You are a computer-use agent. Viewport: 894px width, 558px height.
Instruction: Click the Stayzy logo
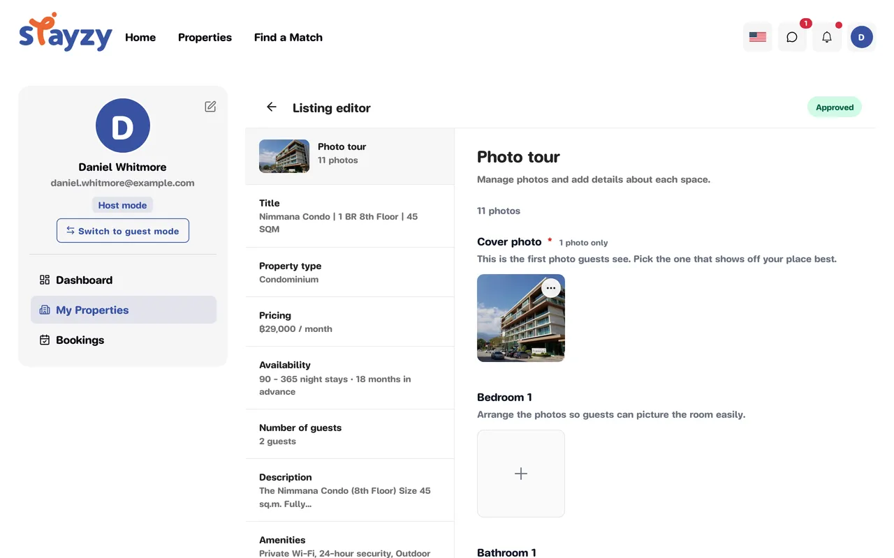[66, 33]
